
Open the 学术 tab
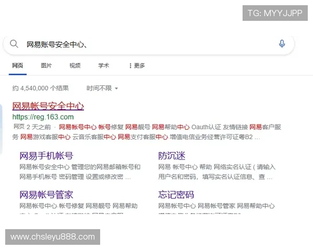(104, 66)
